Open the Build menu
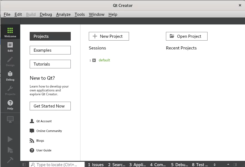Screen dimensions: 245x167 coord(31,14)
